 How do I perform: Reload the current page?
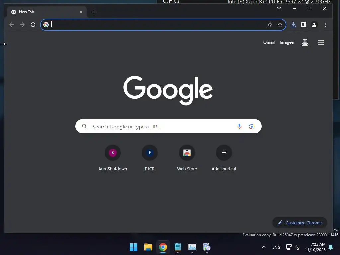click(x=33, y=25)
